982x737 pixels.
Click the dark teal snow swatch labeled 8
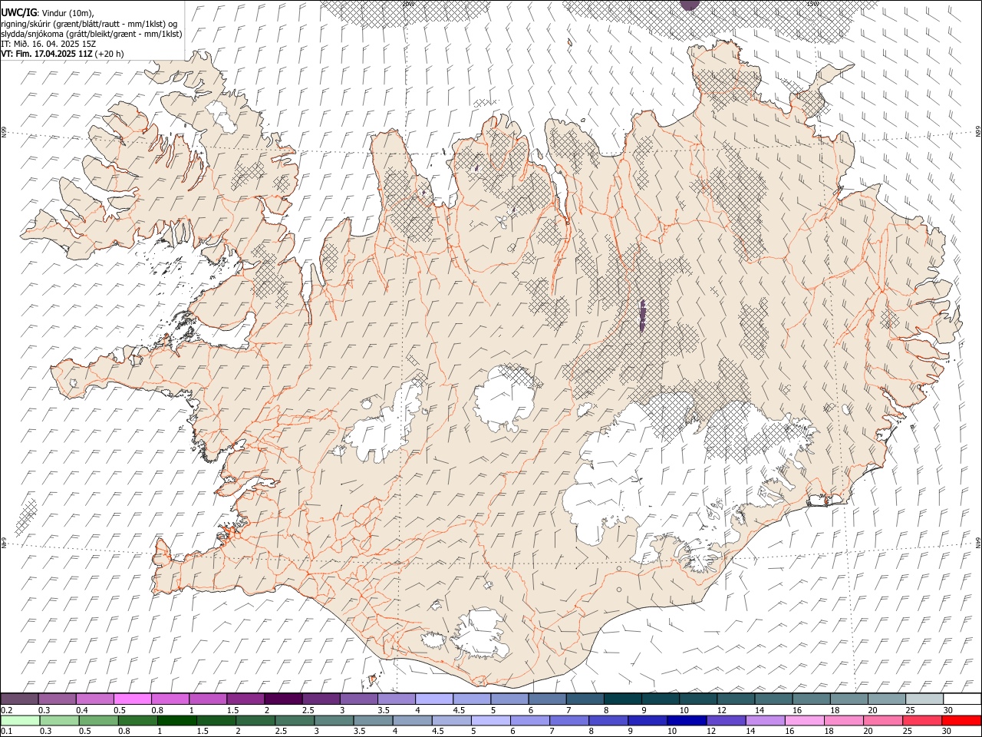(624, 699)
